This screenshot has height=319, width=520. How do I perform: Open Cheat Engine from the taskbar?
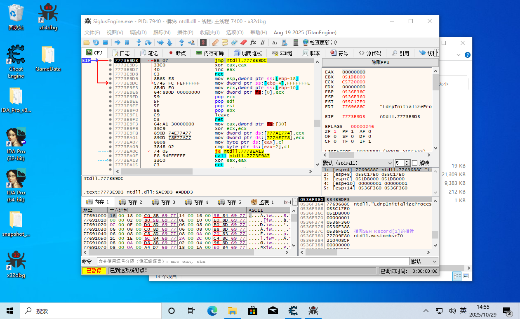[294, 311]
